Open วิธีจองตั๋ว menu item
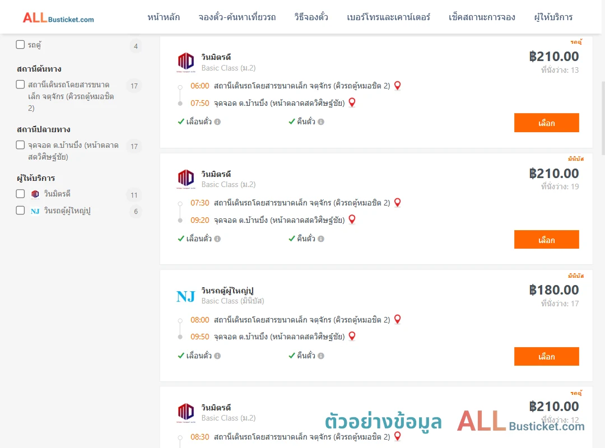This screenshot has height=448, width=605. click(x=311, y=17)
